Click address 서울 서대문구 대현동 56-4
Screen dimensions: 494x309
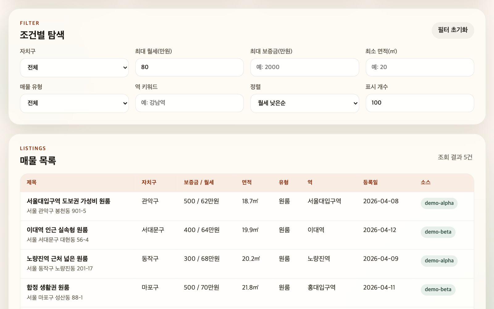(58, 240)
